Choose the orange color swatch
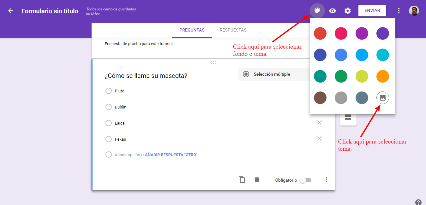This screenshot has height=205, width=426. pos(383,76)
